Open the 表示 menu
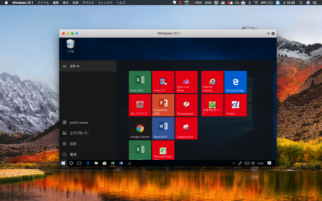Viewport: 322px width, 201px height. 65,3
